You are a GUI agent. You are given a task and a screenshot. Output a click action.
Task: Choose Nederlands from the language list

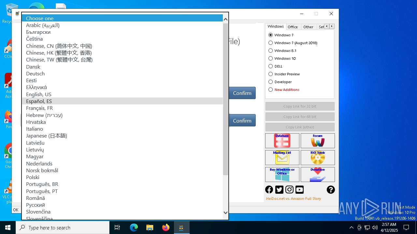tap(122, 163)
